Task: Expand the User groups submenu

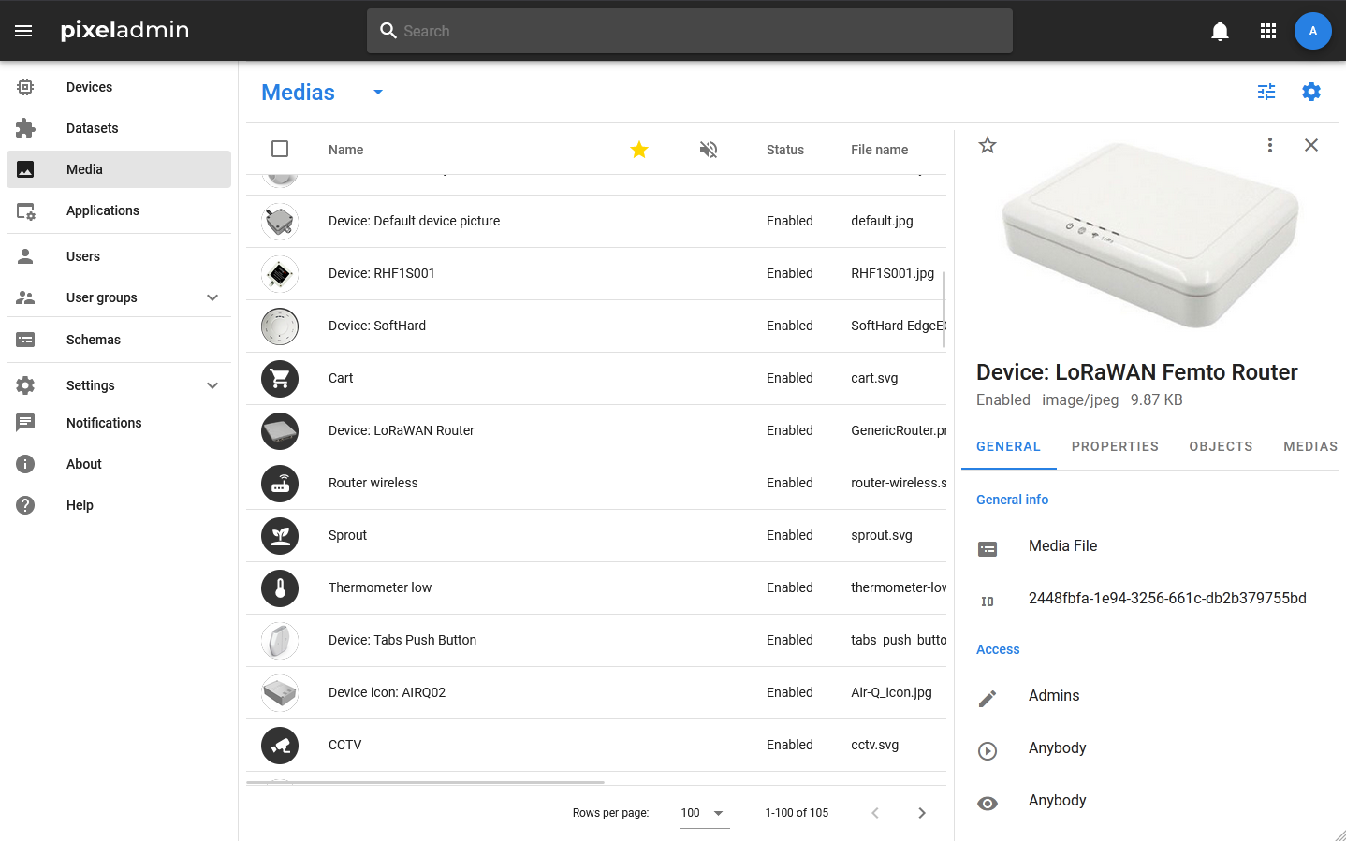Action: pos(212,297)
